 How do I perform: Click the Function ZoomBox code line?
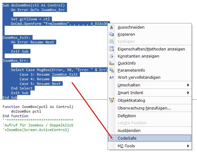point(38,107)
